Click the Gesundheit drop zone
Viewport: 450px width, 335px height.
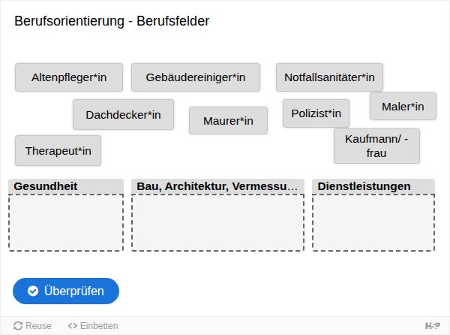point(66,222)
